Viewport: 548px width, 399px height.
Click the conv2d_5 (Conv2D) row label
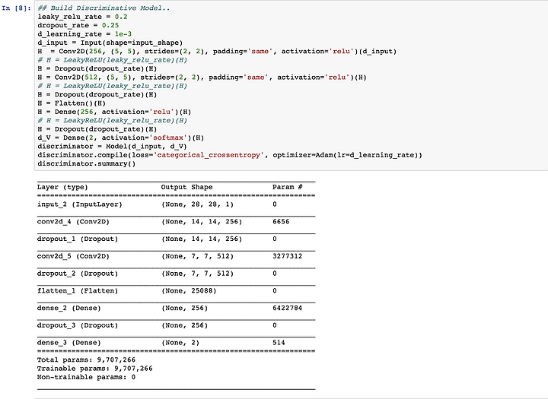point(73,256)
